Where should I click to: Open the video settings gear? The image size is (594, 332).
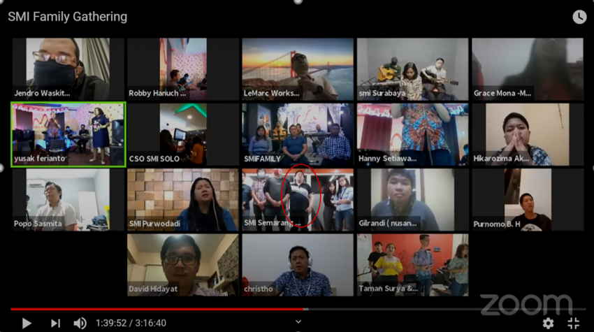click(548, 323)
